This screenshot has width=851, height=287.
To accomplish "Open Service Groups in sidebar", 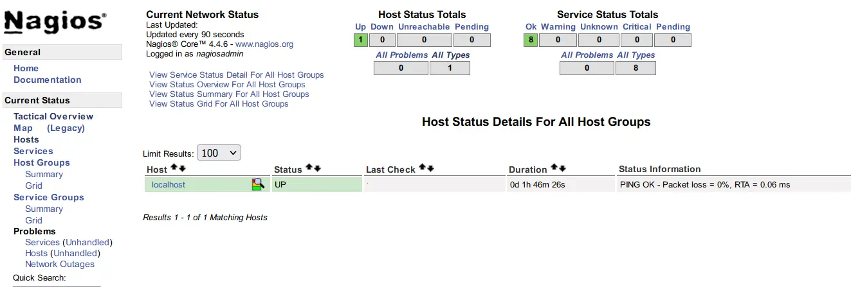I will click(49, 197).
